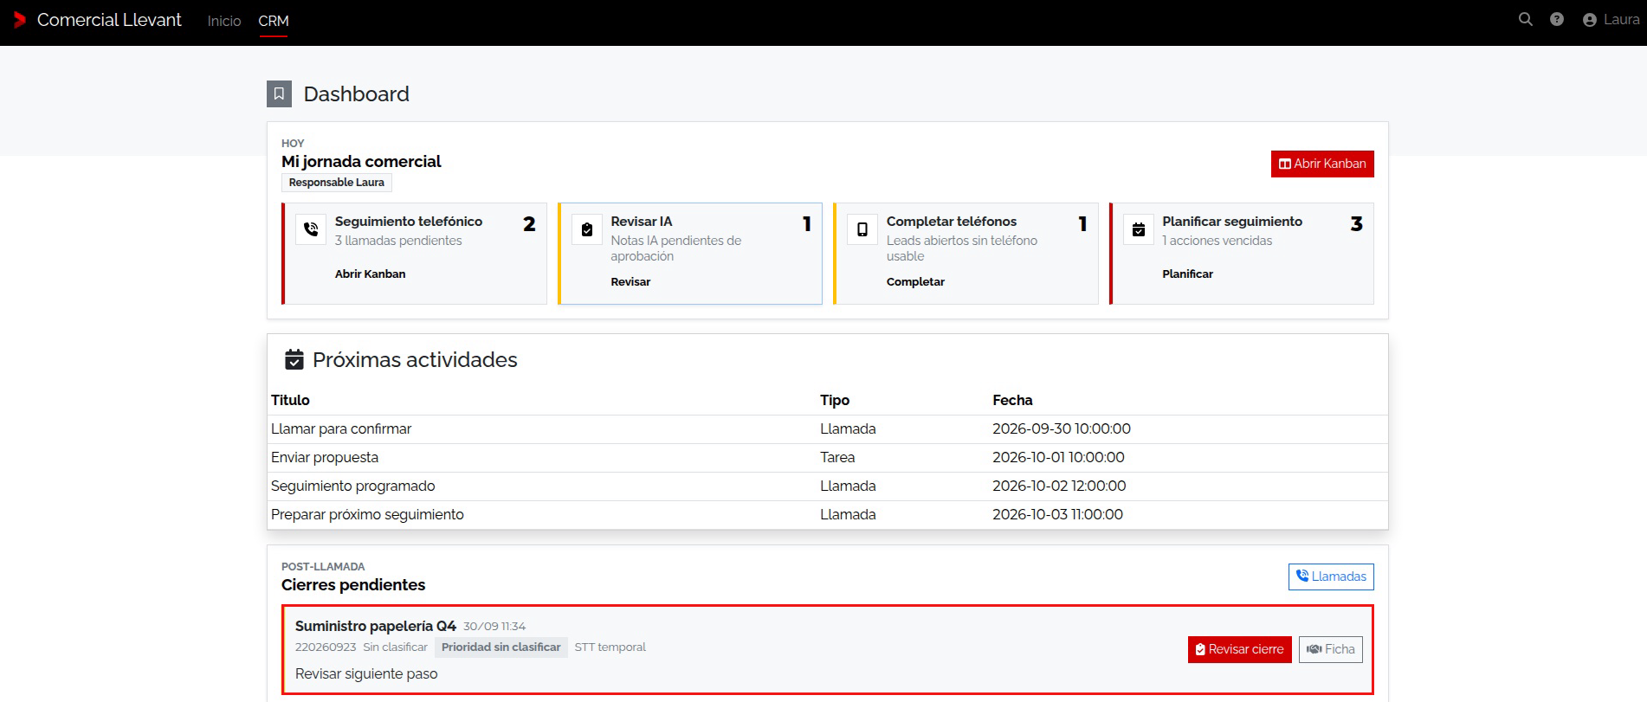Click the 220260923 reference number

click(x=326, y=647)
